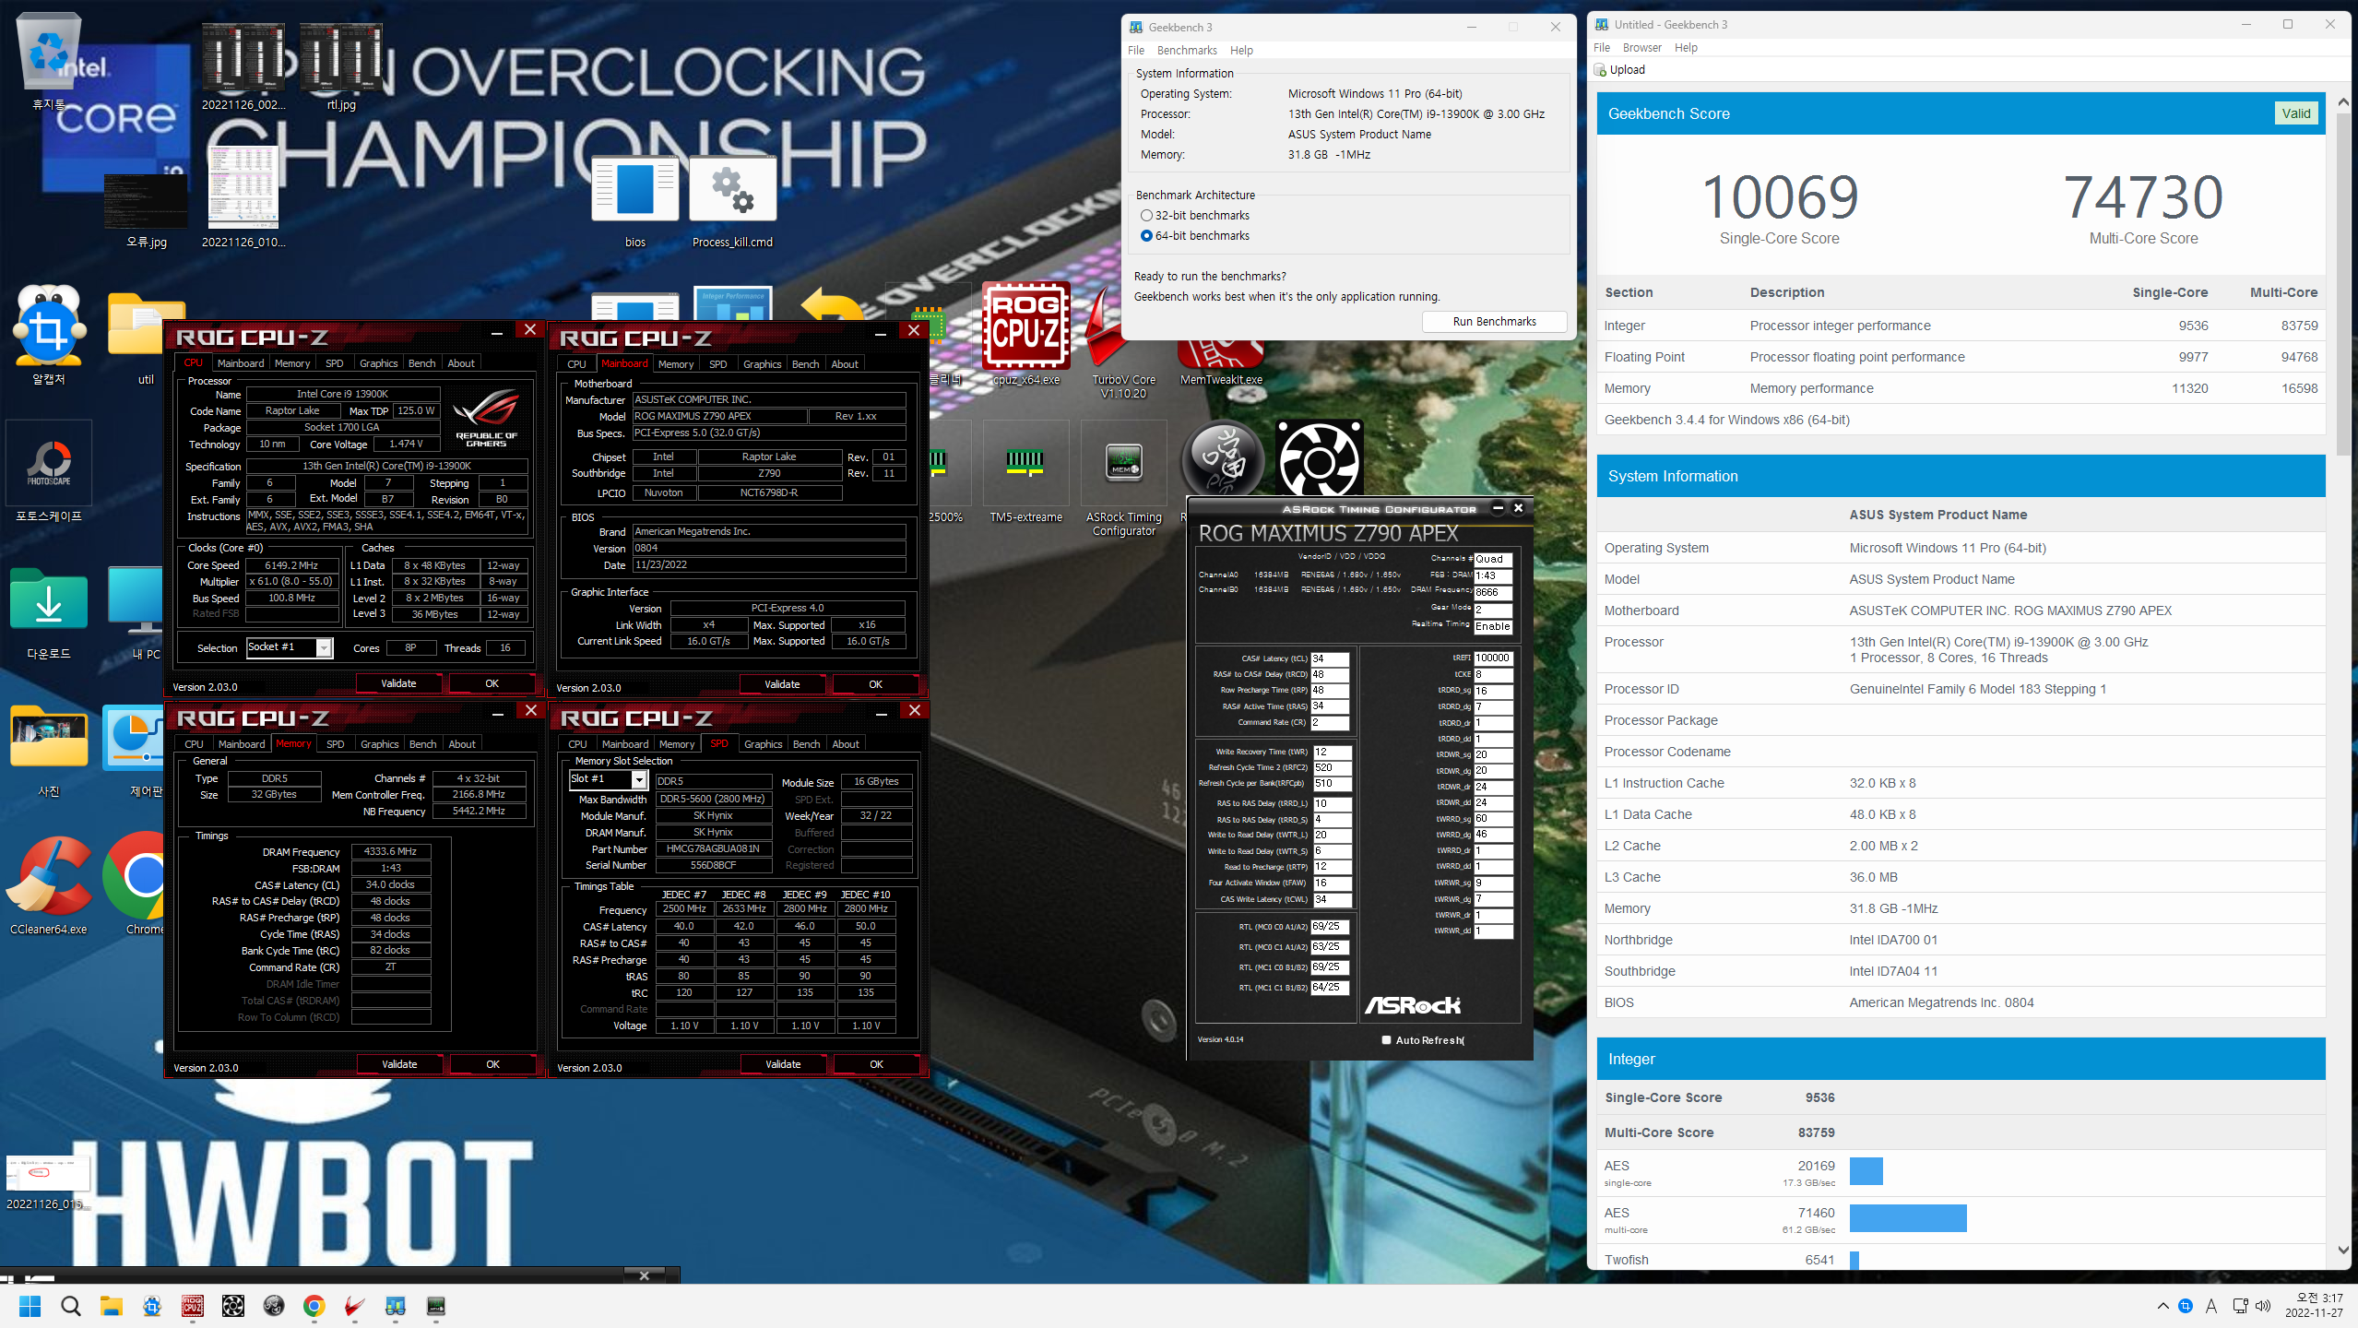Launch TM5-extreame from the desktop

(1026, 472)
